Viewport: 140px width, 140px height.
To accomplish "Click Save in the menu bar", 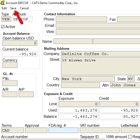I will (13, 8).
